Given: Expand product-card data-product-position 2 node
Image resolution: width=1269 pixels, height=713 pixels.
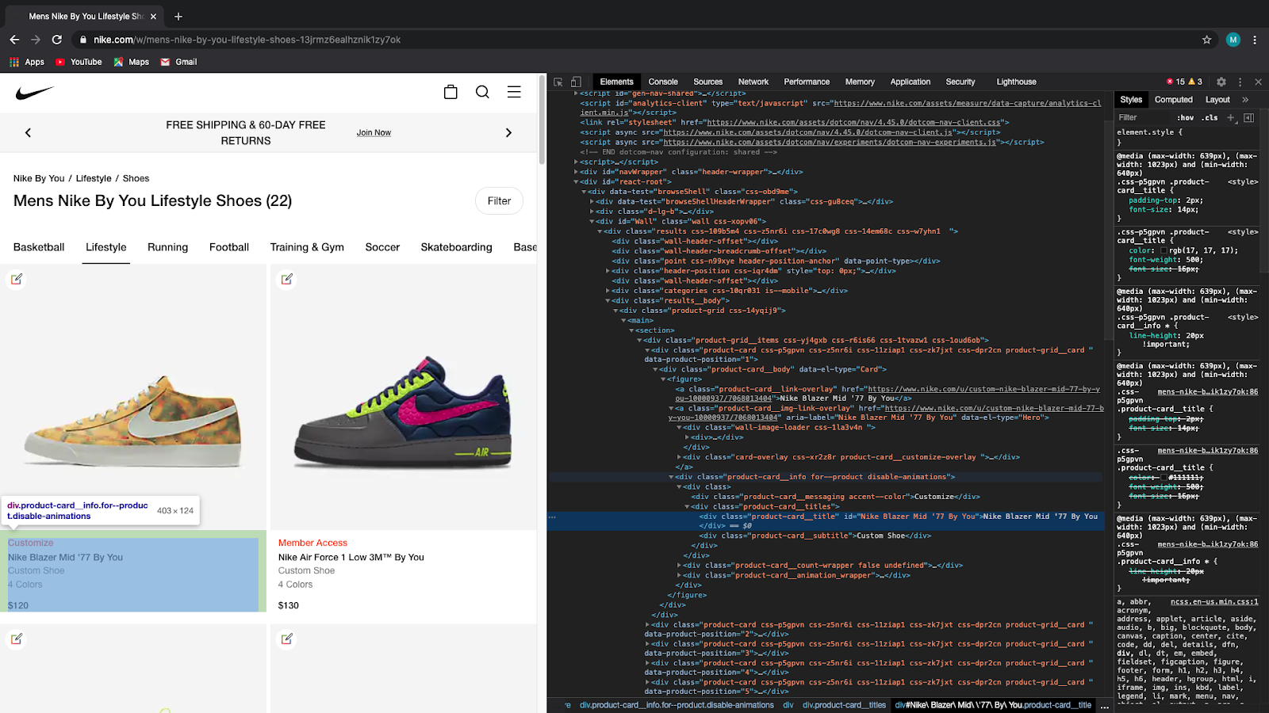Looking at the screenshot, I should [x=647, y=625].
